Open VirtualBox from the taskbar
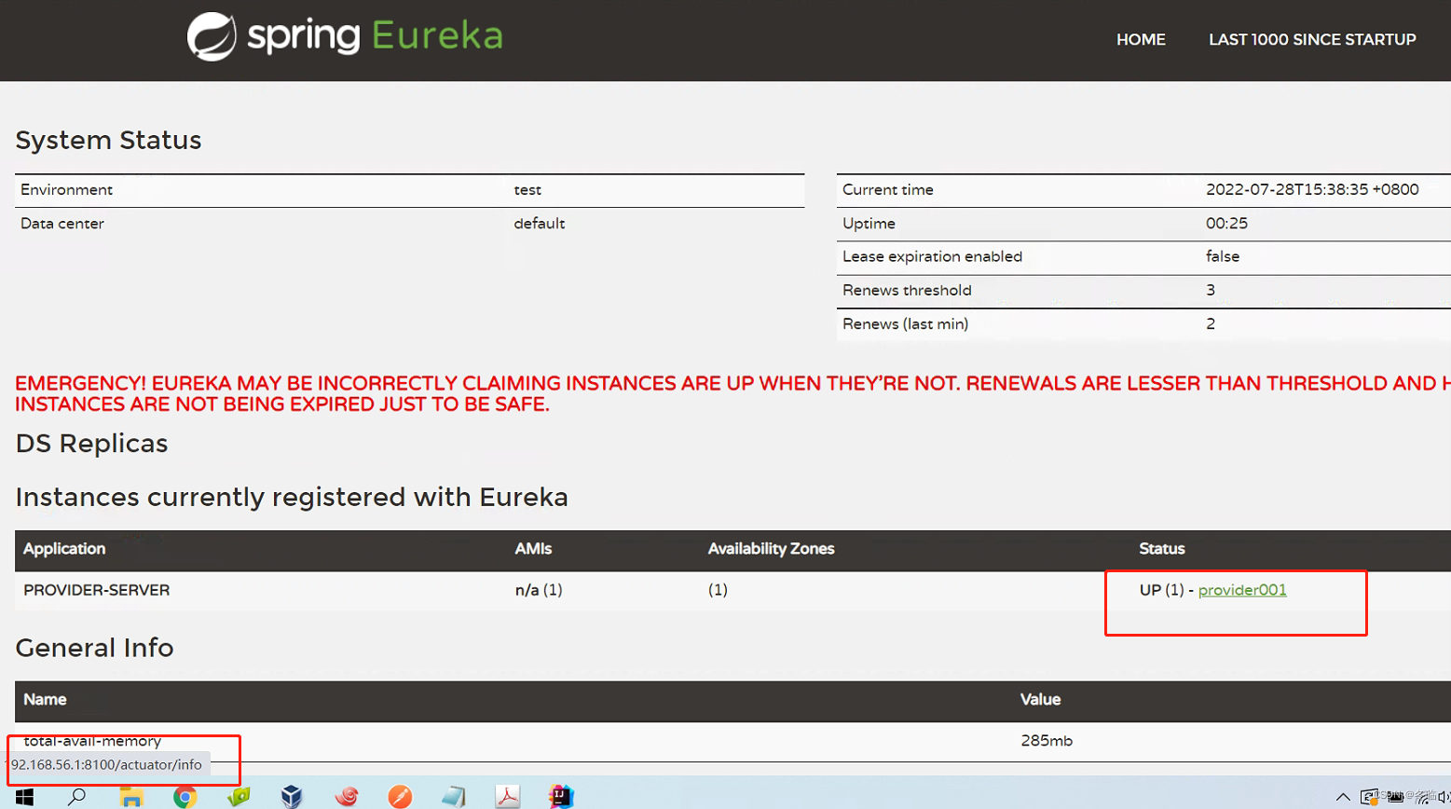1451x809 pixels. point(292,796)
